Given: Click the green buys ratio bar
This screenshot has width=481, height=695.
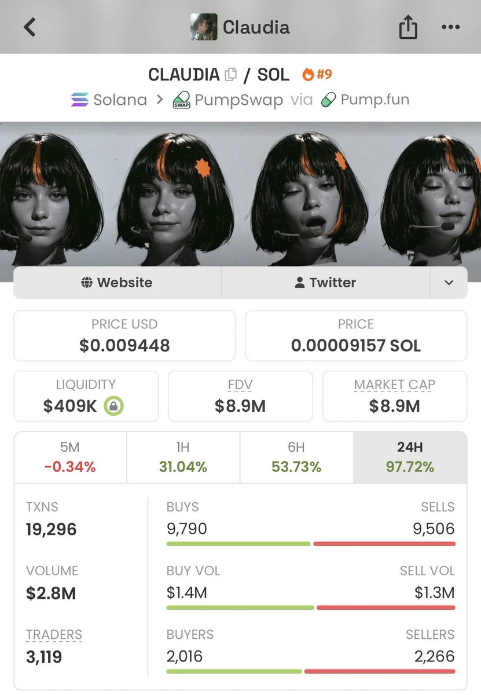Looking at the screenshot, I should click(x=238, y=544).
